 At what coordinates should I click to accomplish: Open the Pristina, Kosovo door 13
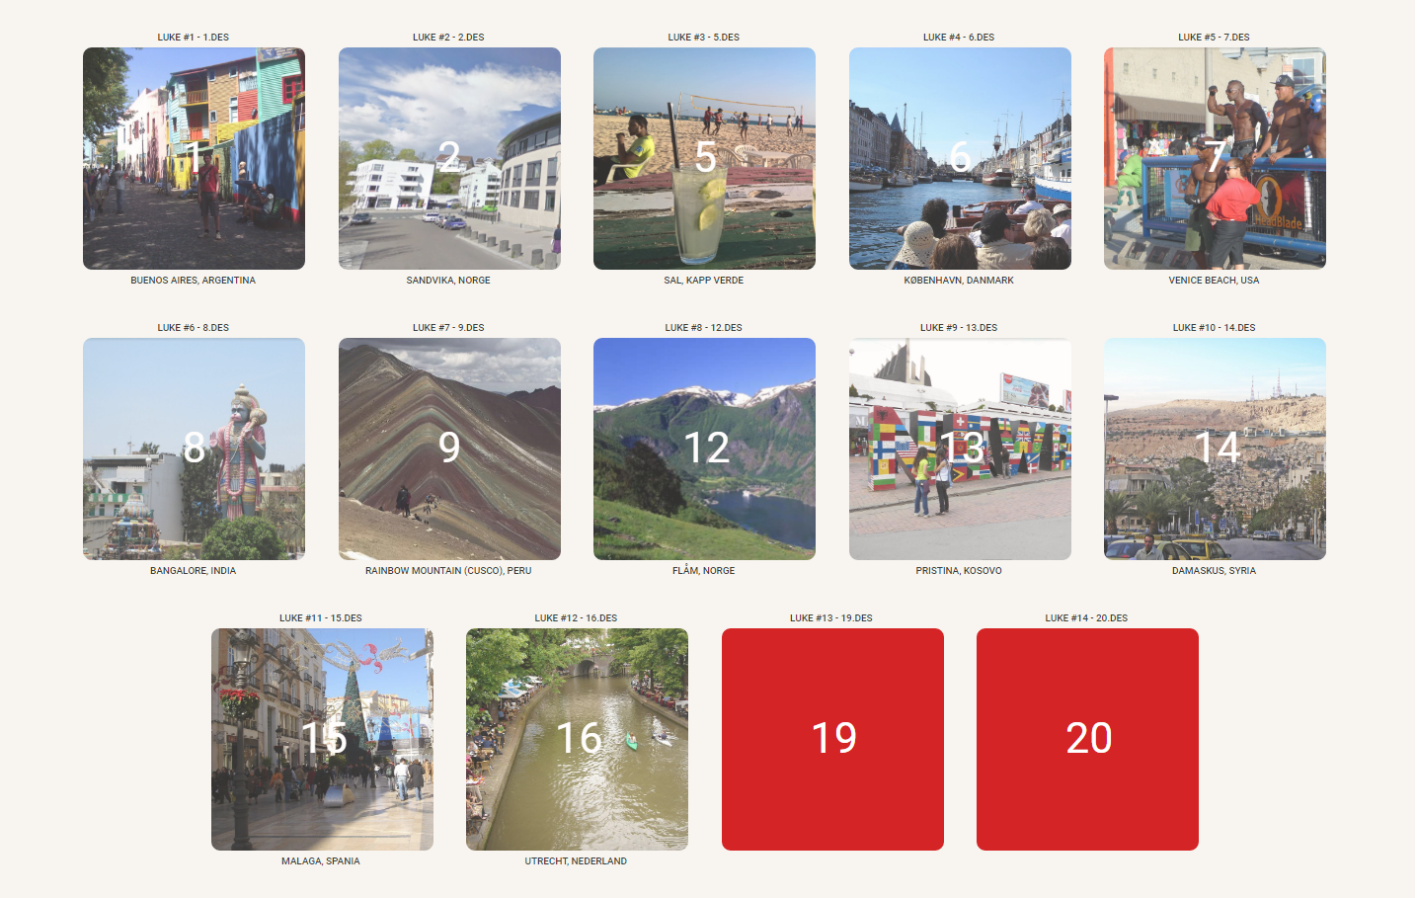[960, 449]
